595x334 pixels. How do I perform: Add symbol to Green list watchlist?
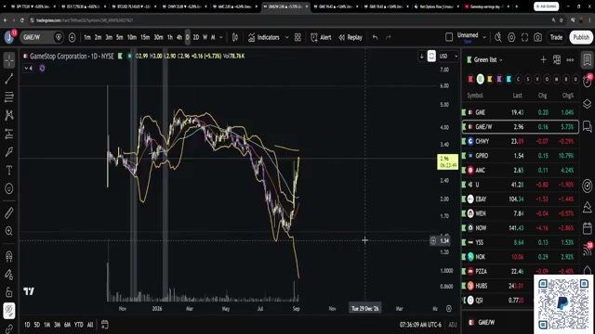pyautogui.click(x=543, y=59)
